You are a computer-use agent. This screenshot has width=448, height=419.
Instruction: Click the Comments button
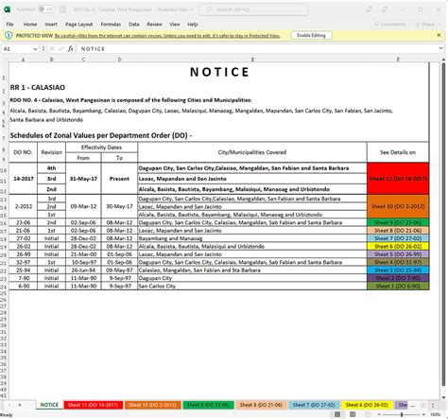tap(389, 25)
